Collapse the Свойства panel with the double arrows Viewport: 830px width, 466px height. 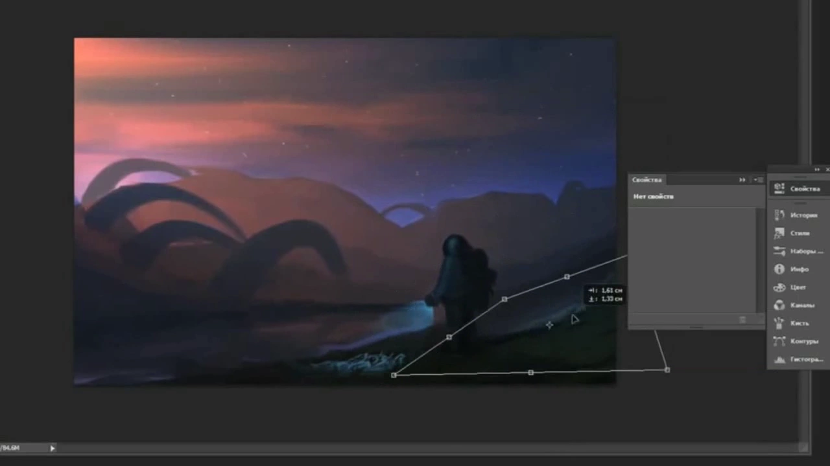click(742, 180)
